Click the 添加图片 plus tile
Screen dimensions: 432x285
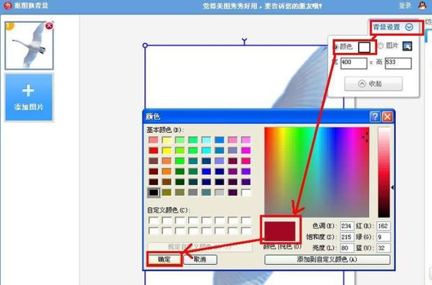point(29,97)
